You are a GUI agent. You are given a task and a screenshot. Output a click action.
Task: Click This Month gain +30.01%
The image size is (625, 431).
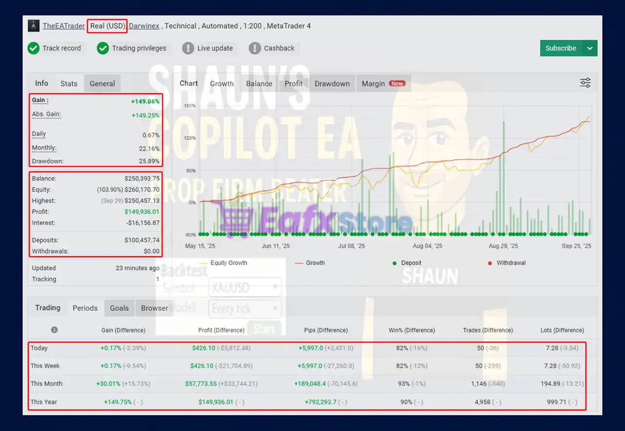[x=108, y=384]
